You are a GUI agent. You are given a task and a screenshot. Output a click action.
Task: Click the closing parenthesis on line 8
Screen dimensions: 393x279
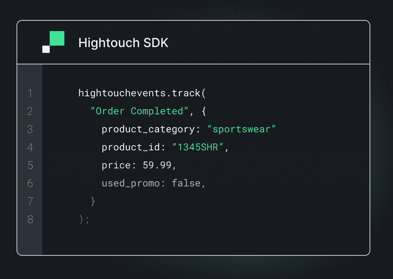point(81,220)
